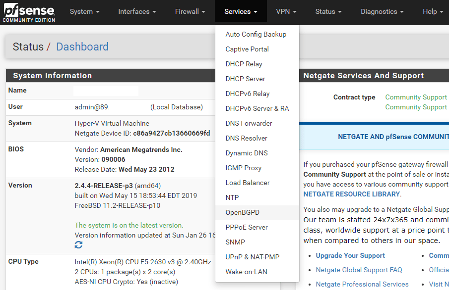Open the NETGATE RESOURCE LIBRARY link
Viewport: 449px width, 290px height.
[x=352, y=194]
